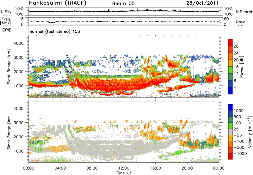Click the -100 tick on Velocity color bar
The height and width of the screenshot is (175, 253).
pyautogui.click(x=239, y=141)
